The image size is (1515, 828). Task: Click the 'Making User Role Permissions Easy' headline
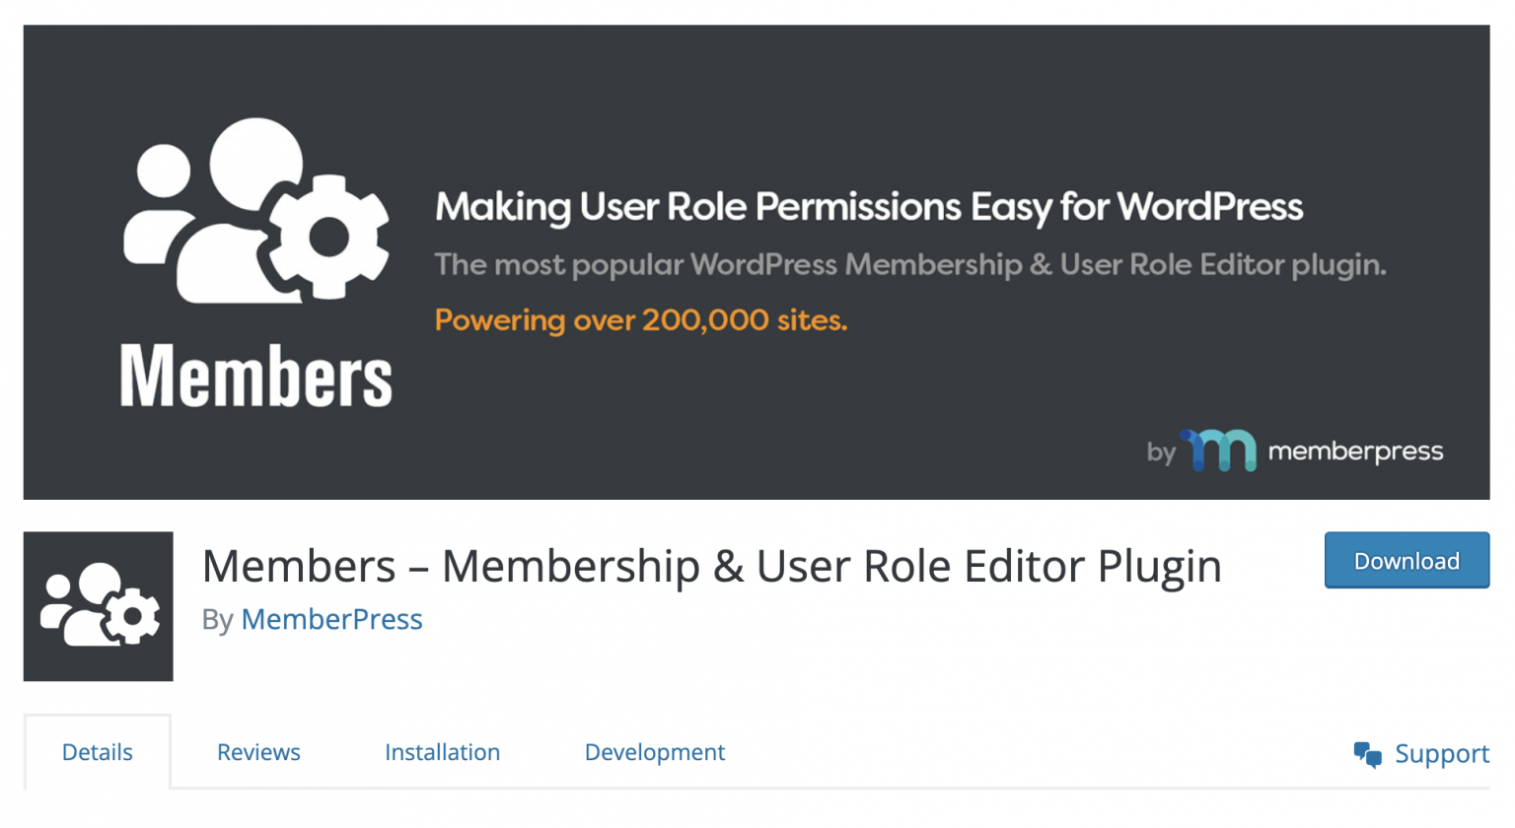tap(868, 208)
